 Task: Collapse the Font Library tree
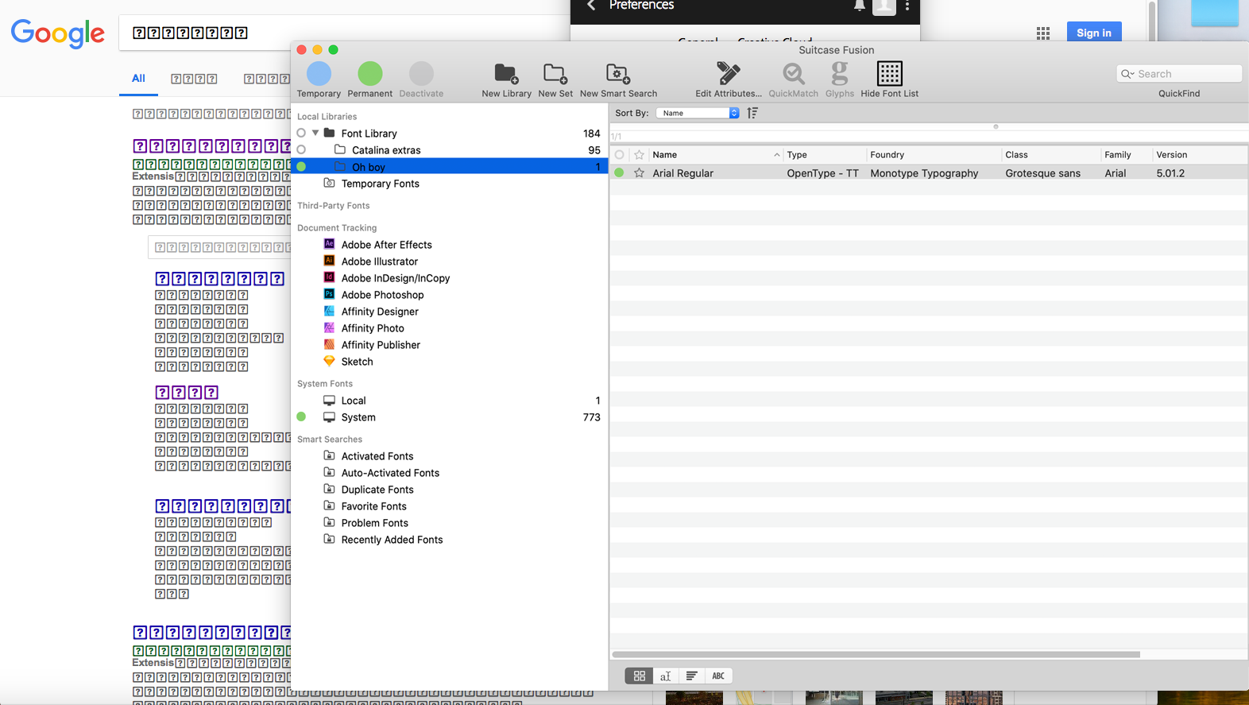[315, 134]
